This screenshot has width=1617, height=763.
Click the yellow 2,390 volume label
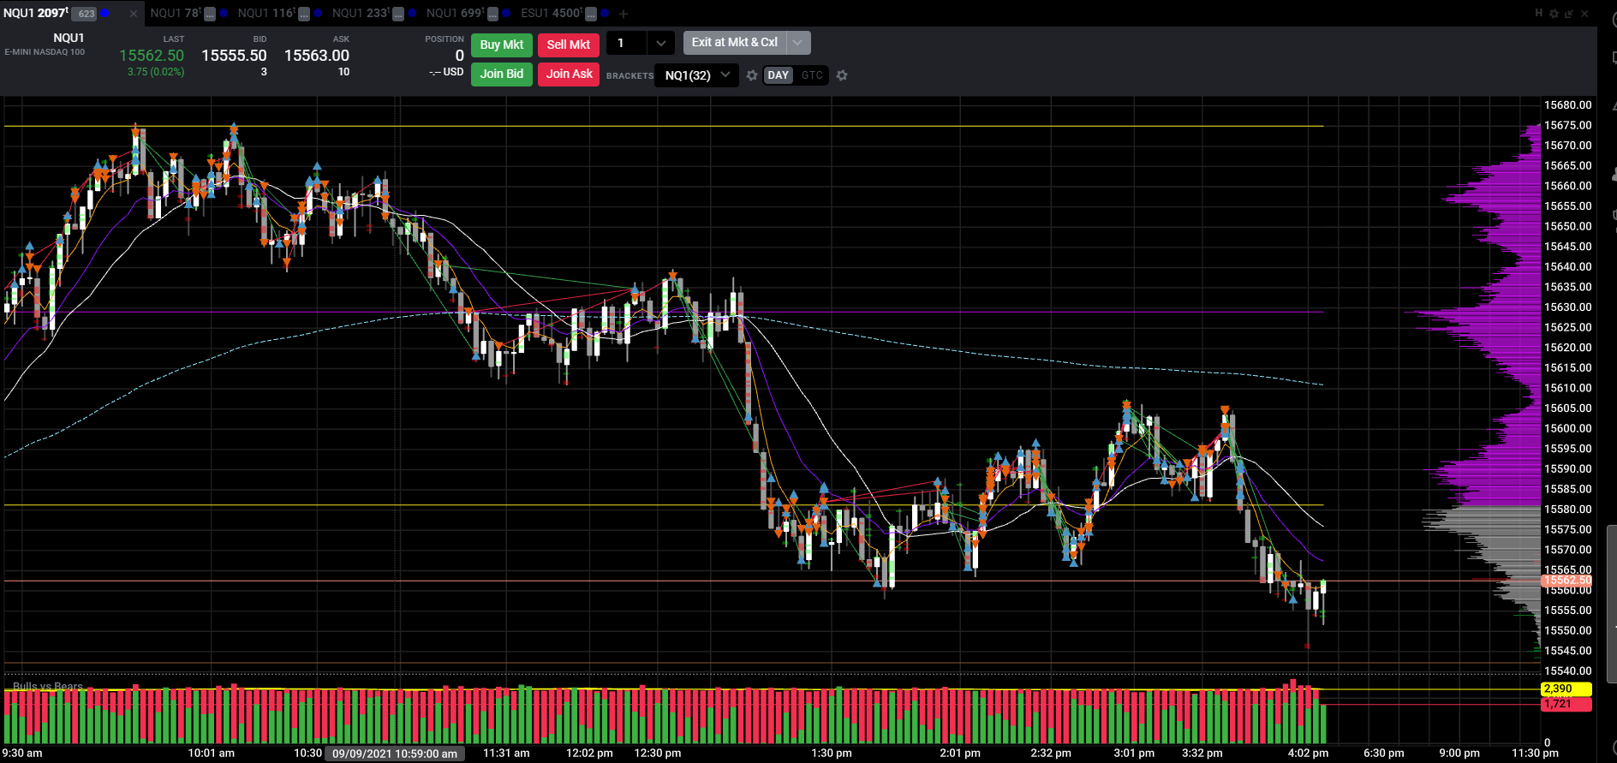[1566, 688]
